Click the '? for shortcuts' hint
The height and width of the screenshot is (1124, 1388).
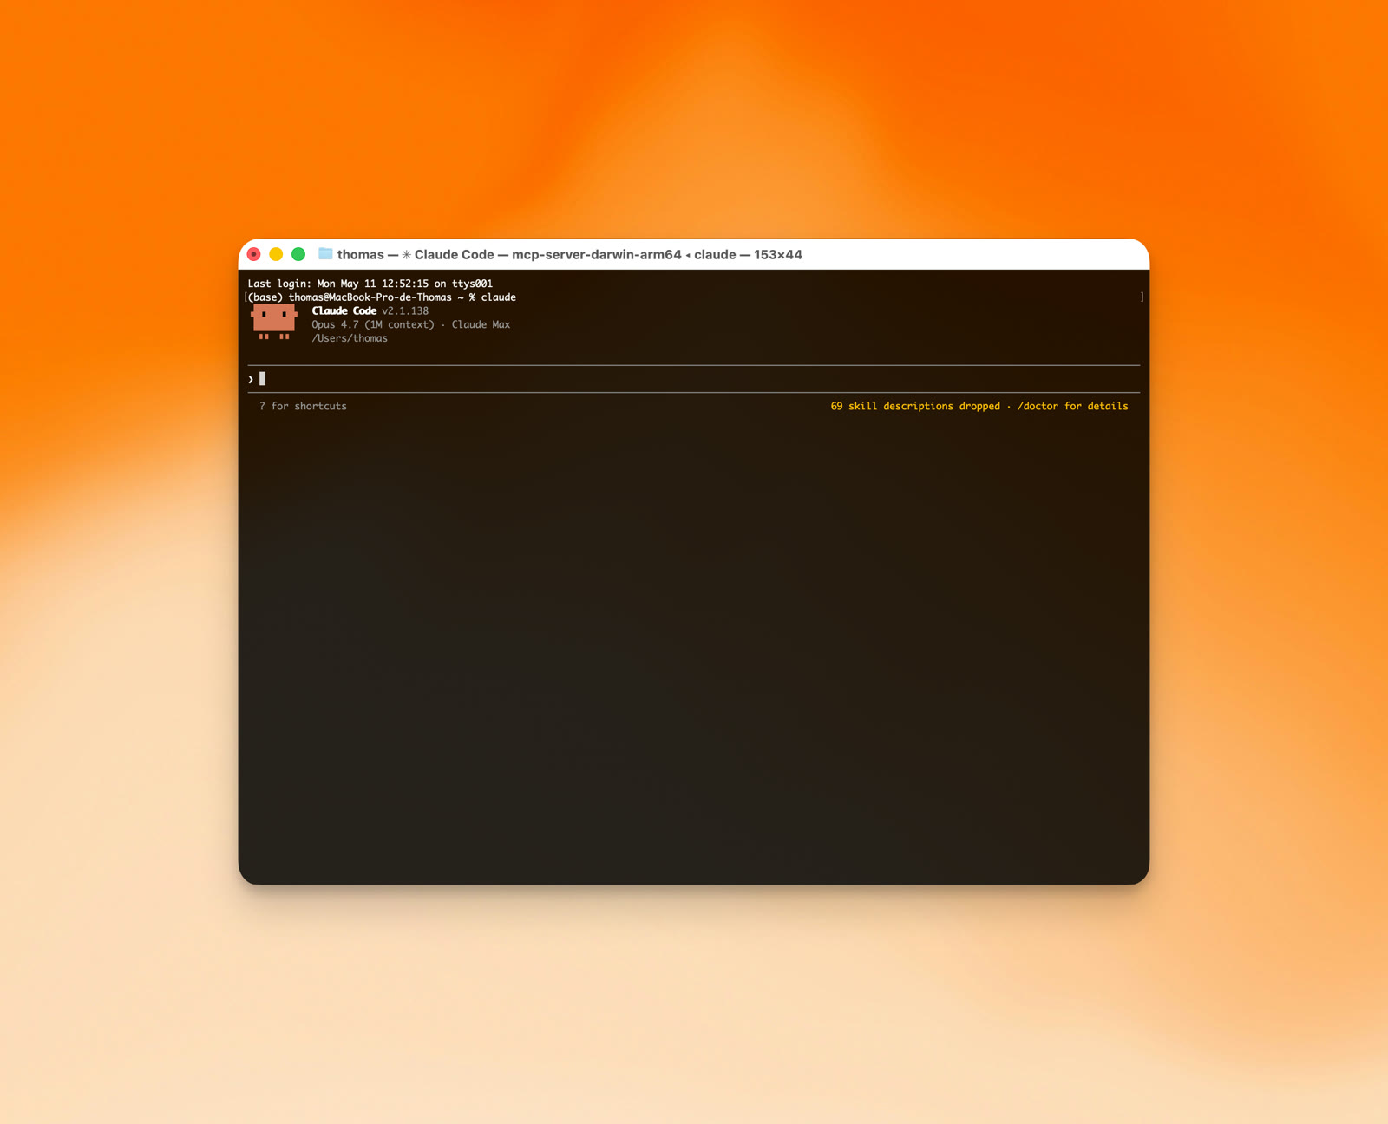coord(303,406)
